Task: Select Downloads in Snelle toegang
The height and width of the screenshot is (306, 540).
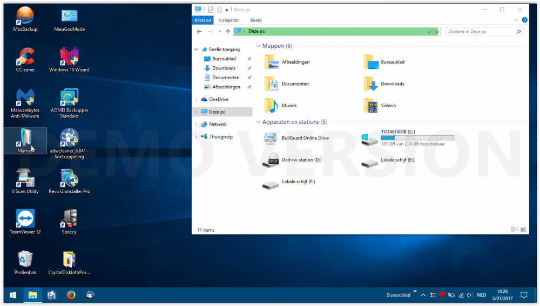Action: (x=224, y=68)
